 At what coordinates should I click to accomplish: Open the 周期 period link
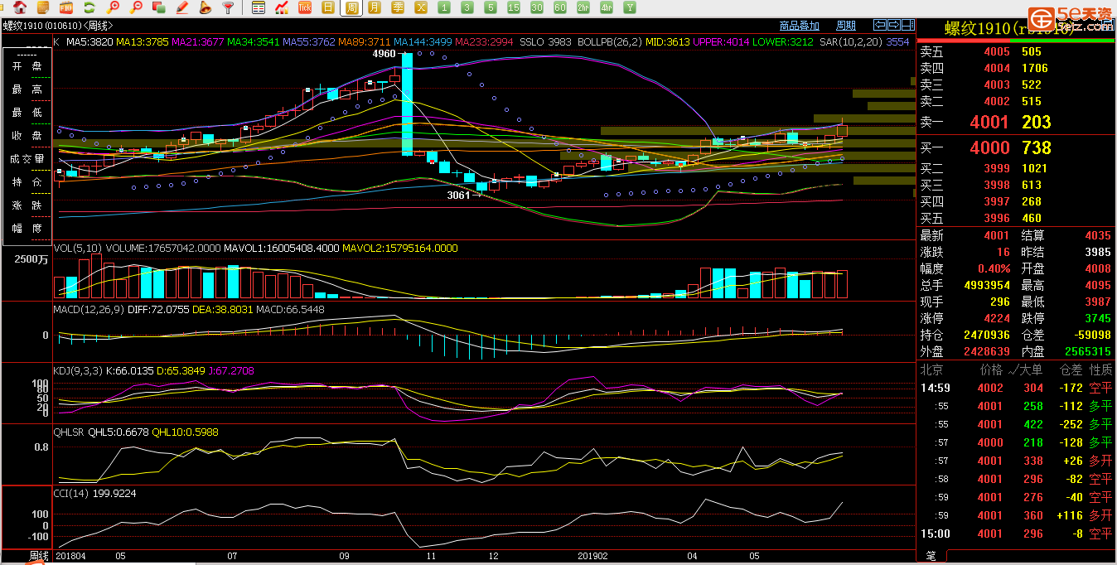pos(846,25)
